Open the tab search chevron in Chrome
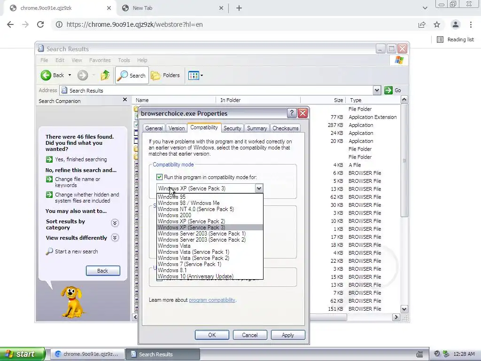 coord(425,8)
